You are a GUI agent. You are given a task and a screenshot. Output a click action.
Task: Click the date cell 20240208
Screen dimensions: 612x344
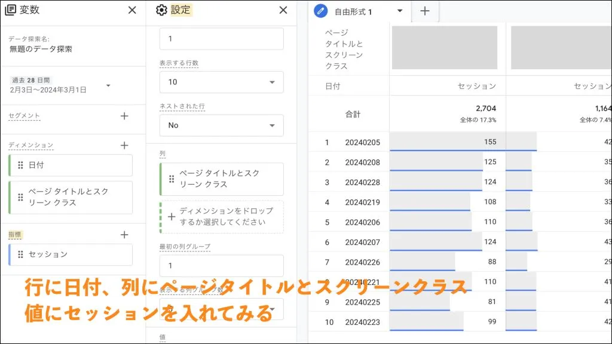click(x=363, y=162)
